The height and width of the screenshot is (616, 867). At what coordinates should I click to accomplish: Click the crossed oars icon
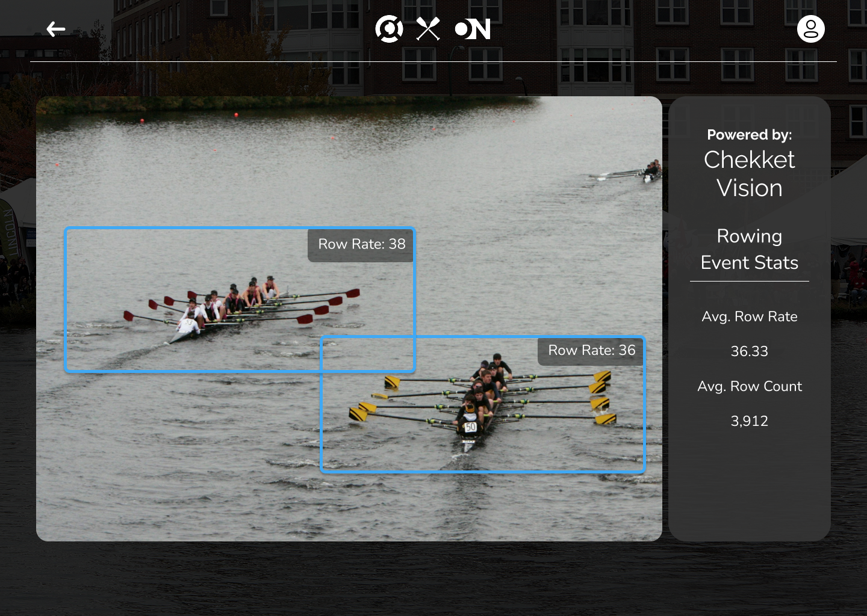(x=428, y=29)
